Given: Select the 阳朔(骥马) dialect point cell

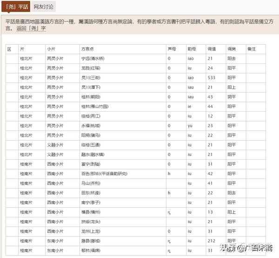Looking at the screenshot, I should point(123,136).
